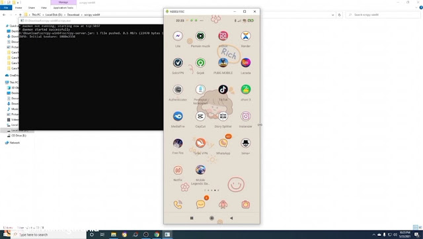This screenshot has height=239, width=423.
Task: Open the Turbo VPN app
Action: coord(200,143)
